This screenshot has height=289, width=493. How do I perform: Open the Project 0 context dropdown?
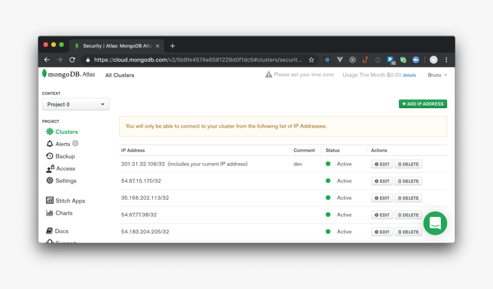click(x=76, y=104)
